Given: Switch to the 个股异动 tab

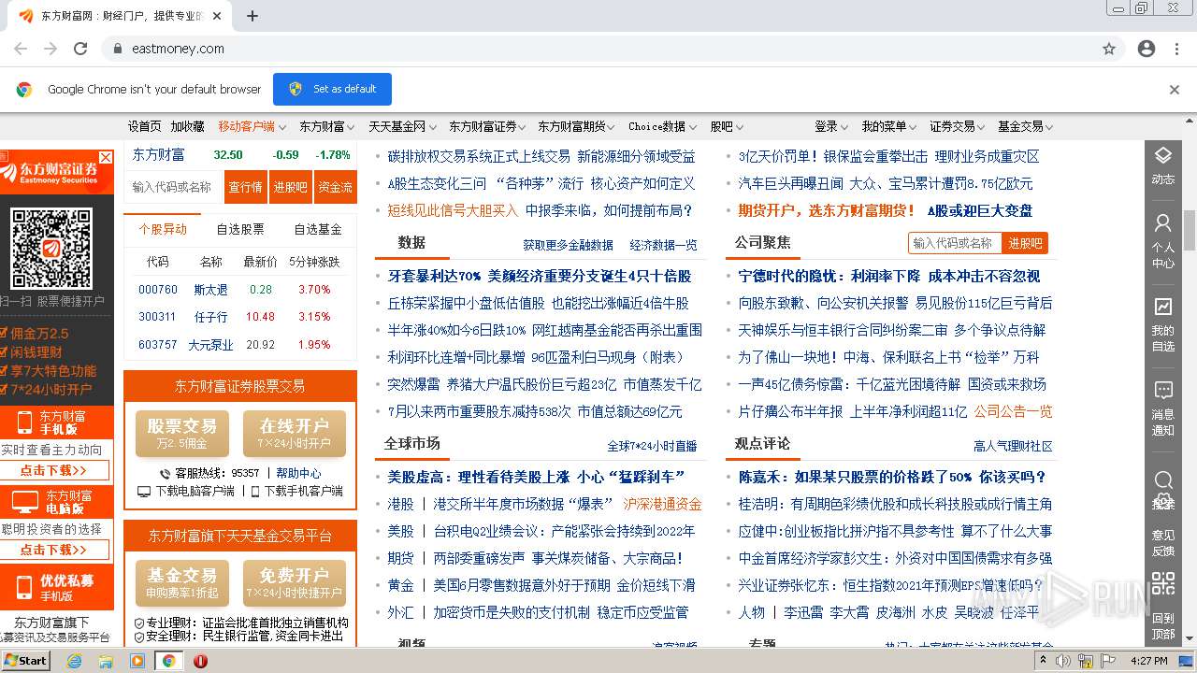Looking at the screenshot, I should coord(163,229).
